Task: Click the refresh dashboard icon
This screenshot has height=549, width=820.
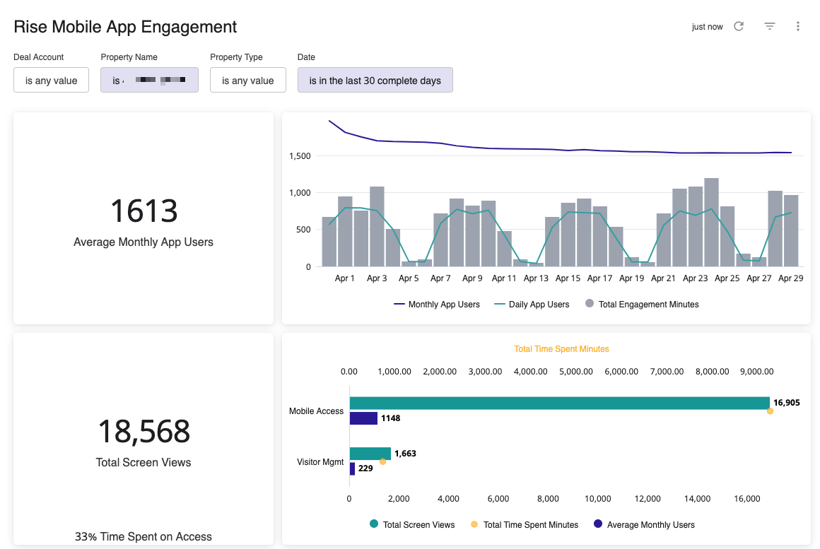Action: pos(739,26)
